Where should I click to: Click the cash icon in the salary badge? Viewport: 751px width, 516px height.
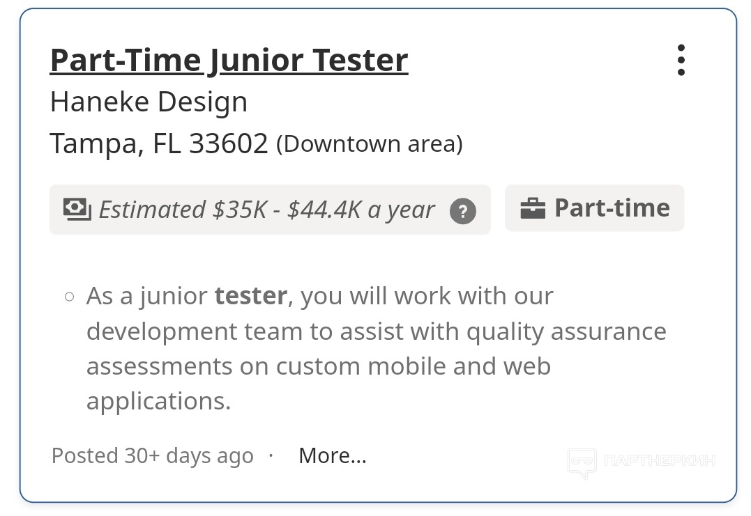click(x=77, y=209)
